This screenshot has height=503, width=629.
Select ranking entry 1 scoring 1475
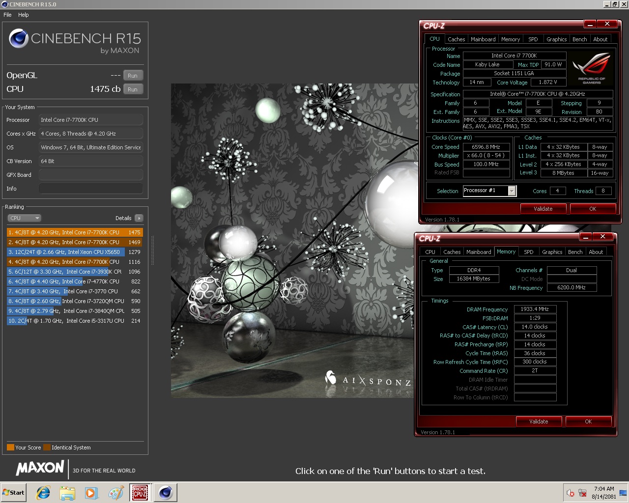coord(75,232)
